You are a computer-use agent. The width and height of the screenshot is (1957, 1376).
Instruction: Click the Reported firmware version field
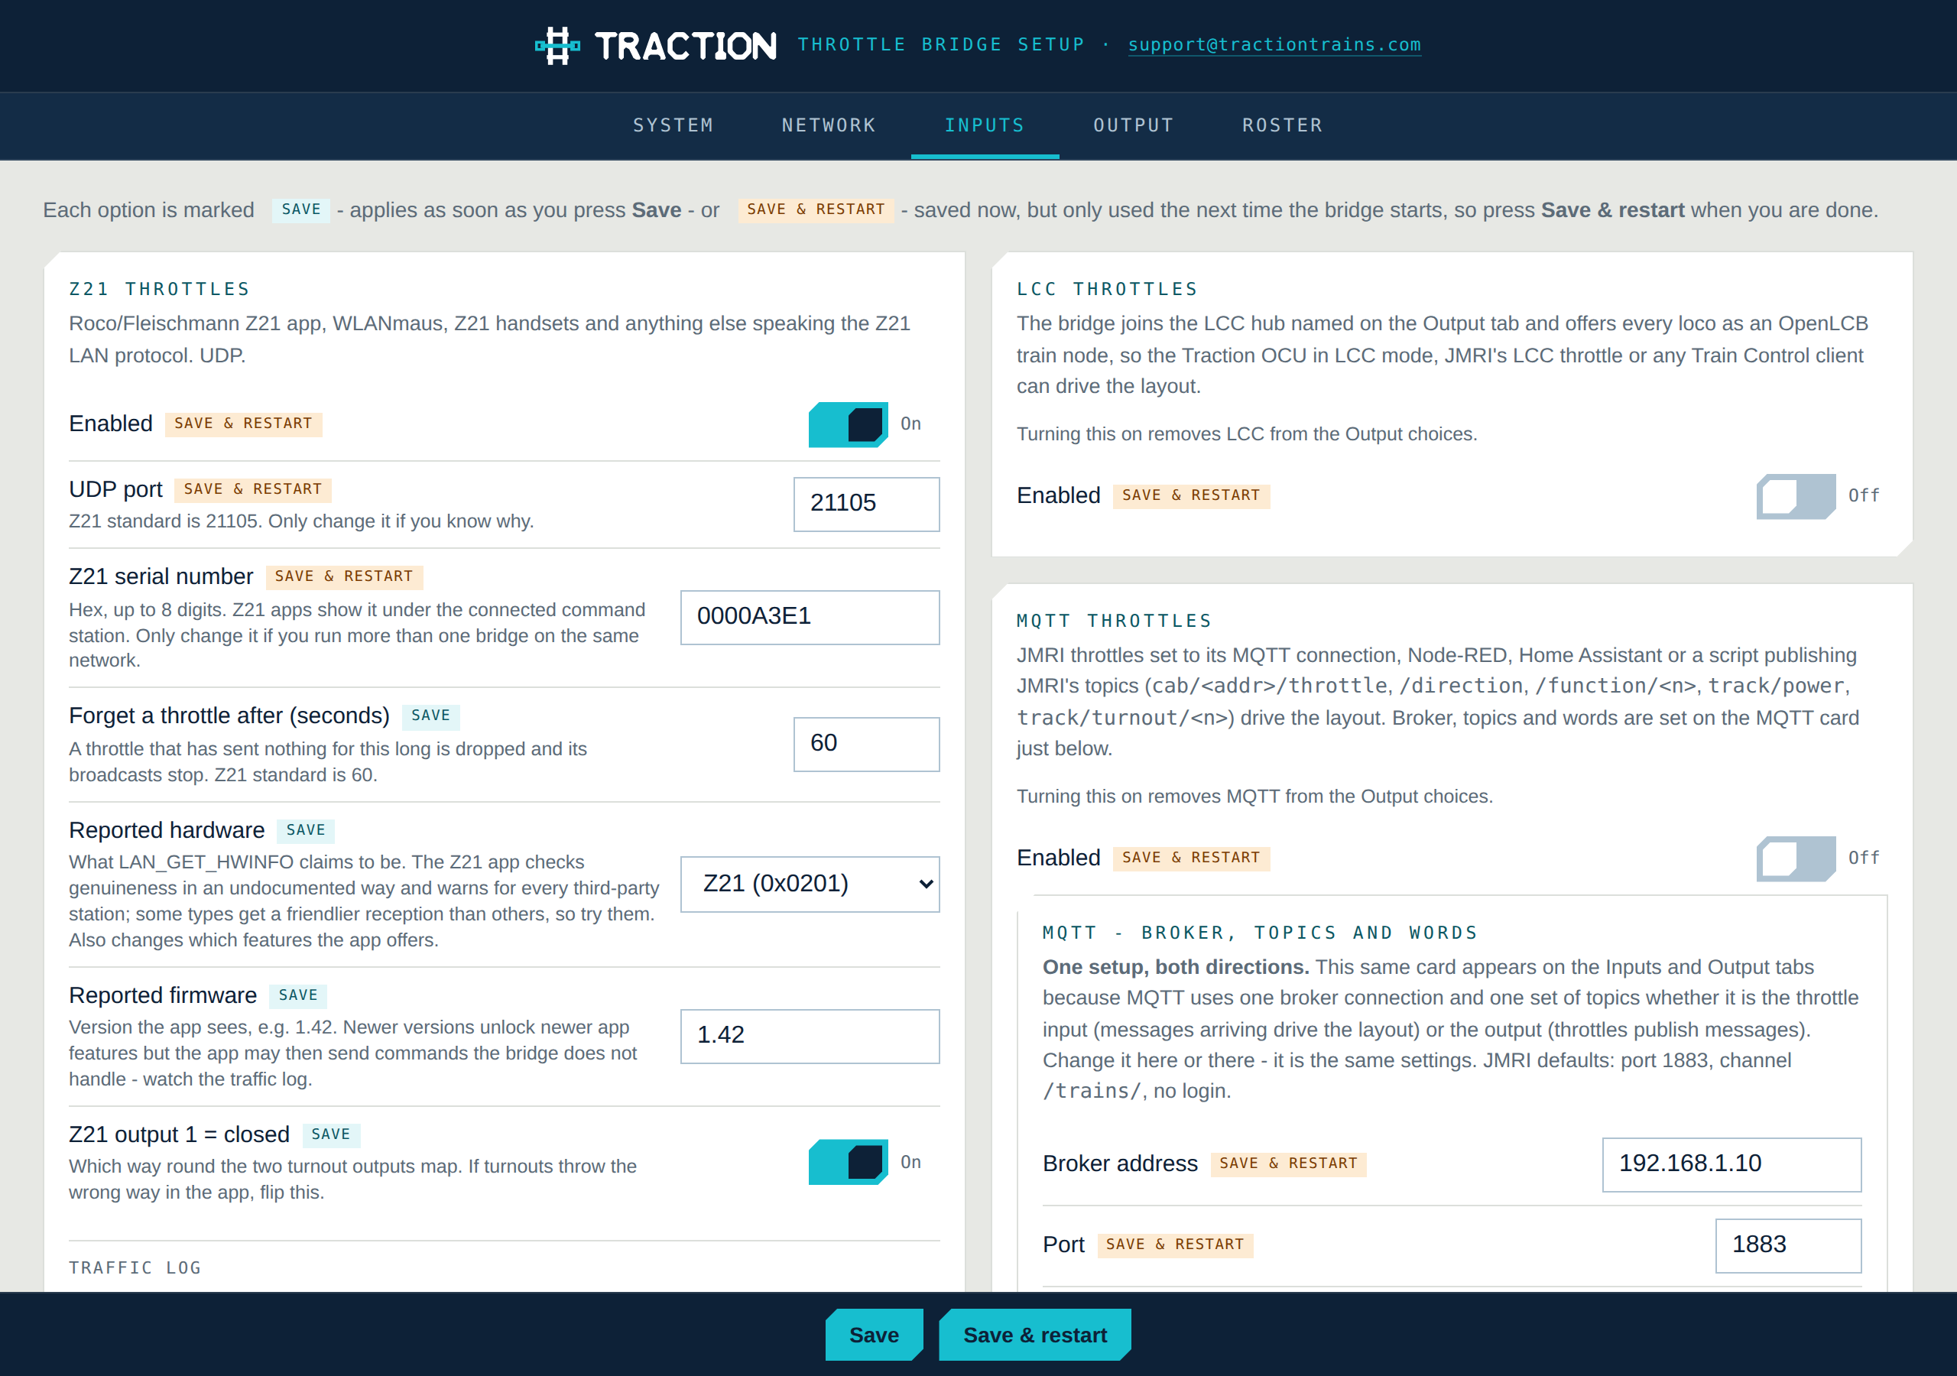pyautogui.click(x=810, y=1036)
